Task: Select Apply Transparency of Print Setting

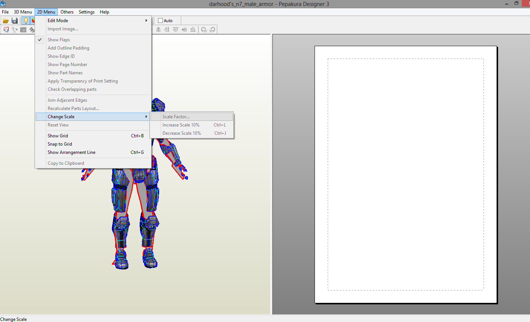Action: 93,81
